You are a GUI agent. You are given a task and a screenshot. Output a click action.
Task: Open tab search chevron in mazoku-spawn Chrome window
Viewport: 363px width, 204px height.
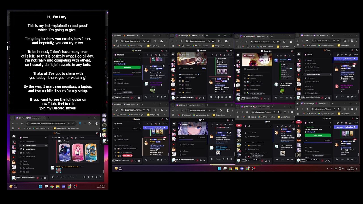click(x=12, y=118)
